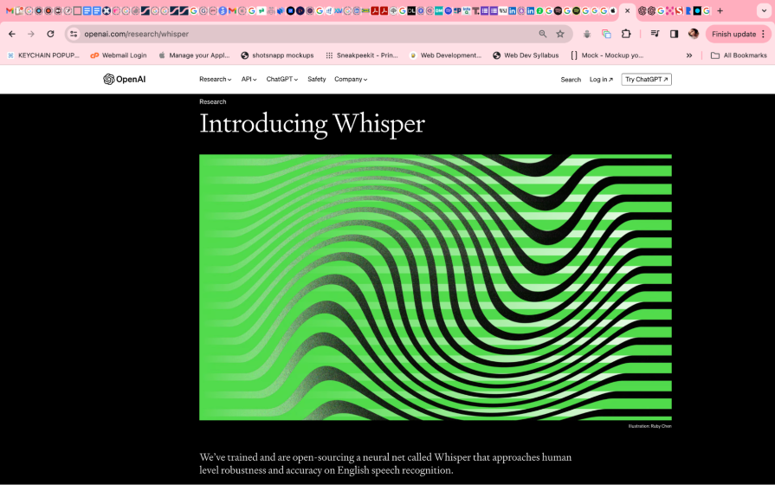The width and height of the screenshot is (775, 485).
Task: Click the OpenAI logo in the header
Action: [x=124, y=79]
